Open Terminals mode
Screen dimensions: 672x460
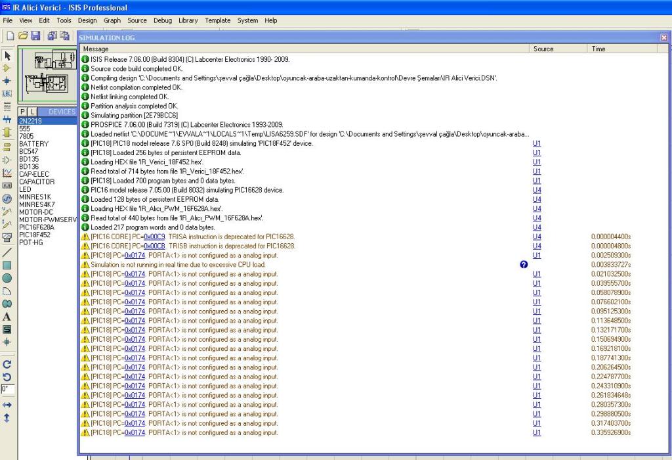[7, 147]
